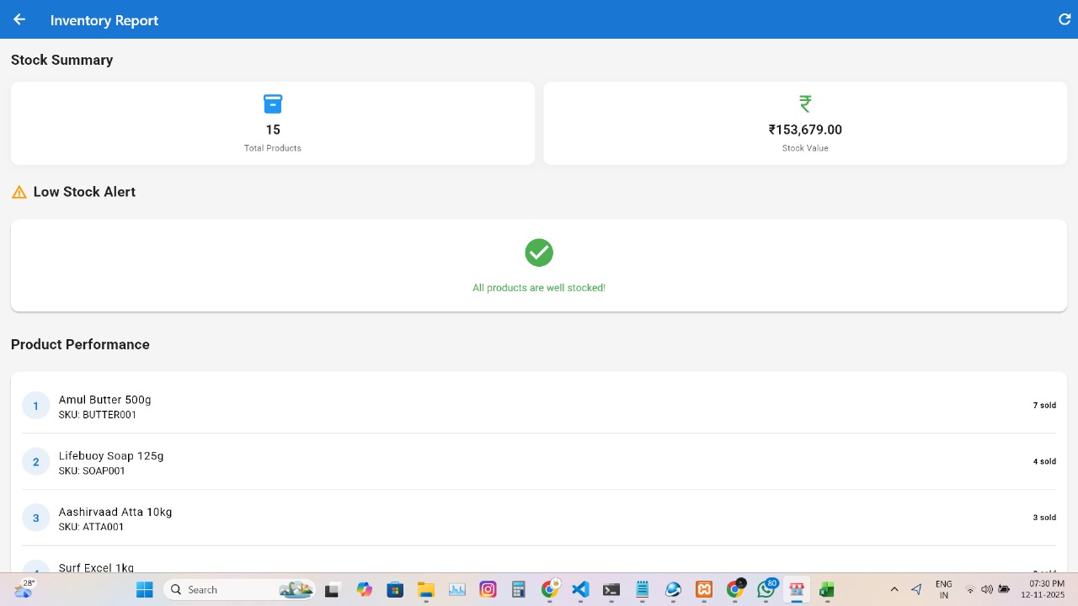Open the Aashirvaad Atta 10kg product row

(539, 518)
